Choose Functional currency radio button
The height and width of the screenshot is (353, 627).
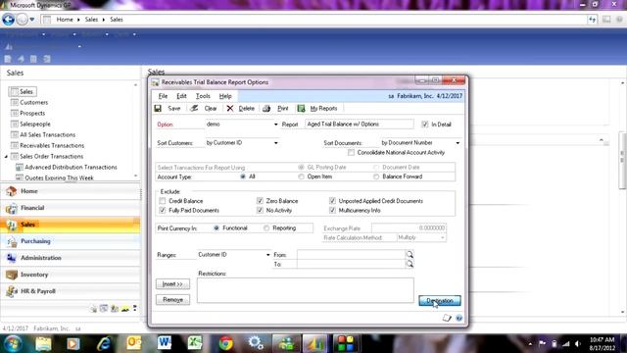pyautogui.click(x=217, y=228)
